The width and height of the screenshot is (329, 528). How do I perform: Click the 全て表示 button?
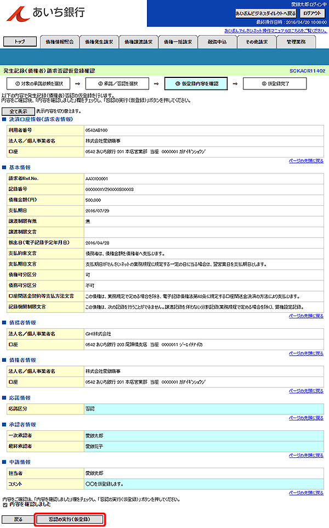click(18, 111)
